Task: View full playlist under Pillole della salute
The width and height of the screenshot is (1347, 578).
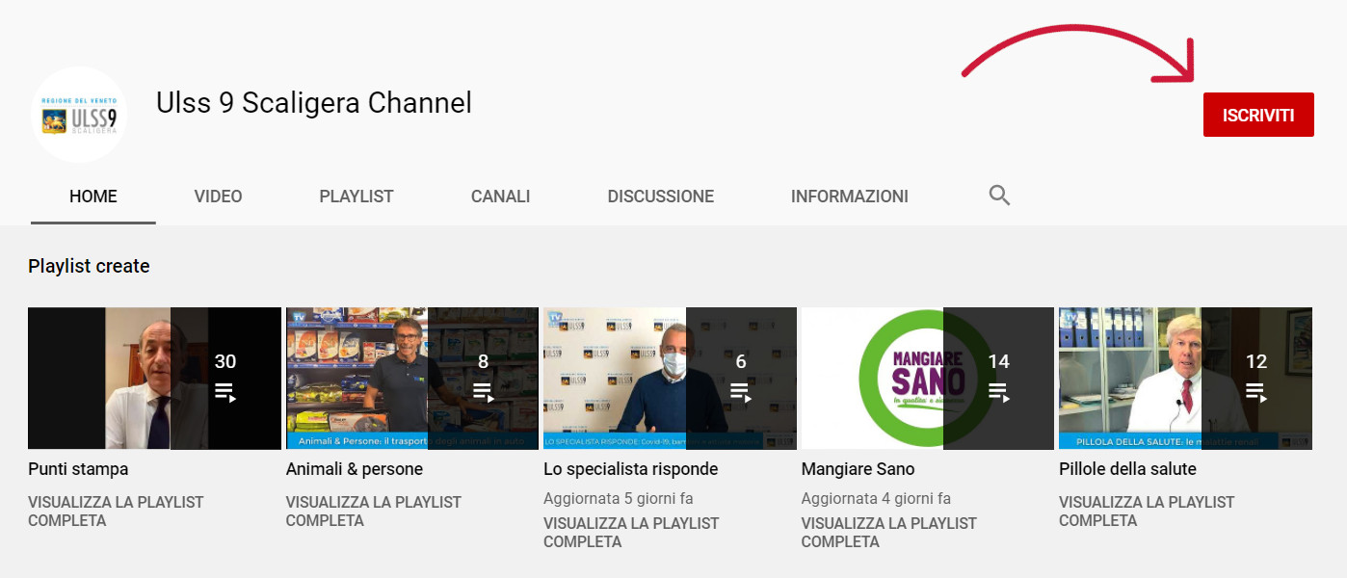Action: [1147, 512]
